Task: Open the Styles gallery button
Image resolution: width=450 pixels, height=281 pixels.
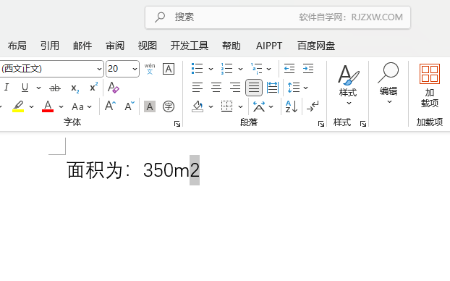Action: coord(348,85)
